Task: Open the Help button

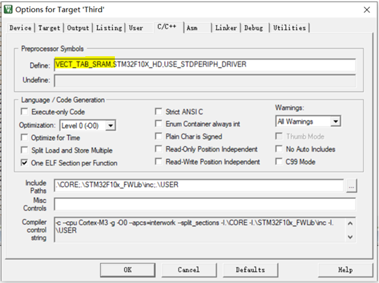Action: coord(345,270)
